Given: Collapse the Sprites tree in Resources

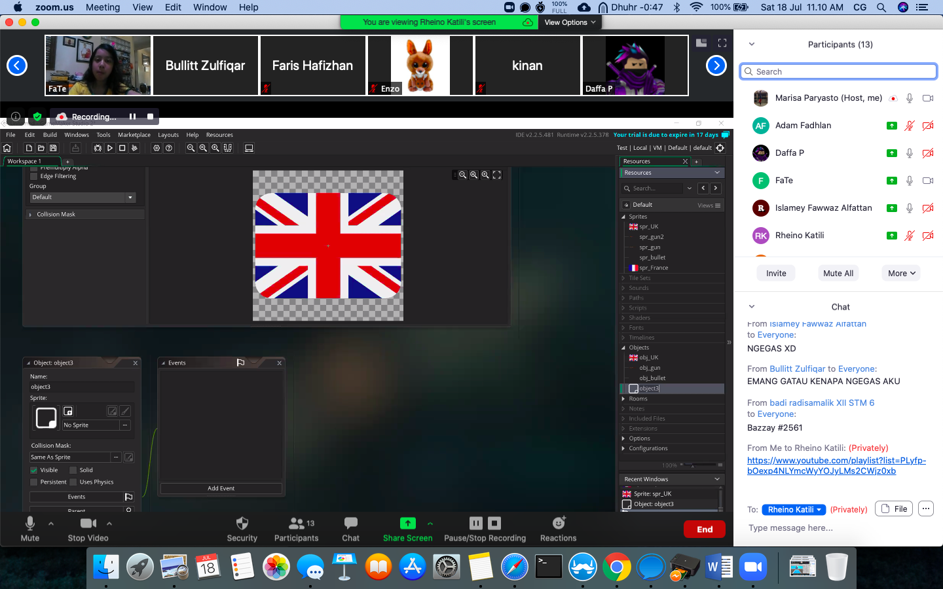Looking at the screenshot, I should click(x=623, y=217).
